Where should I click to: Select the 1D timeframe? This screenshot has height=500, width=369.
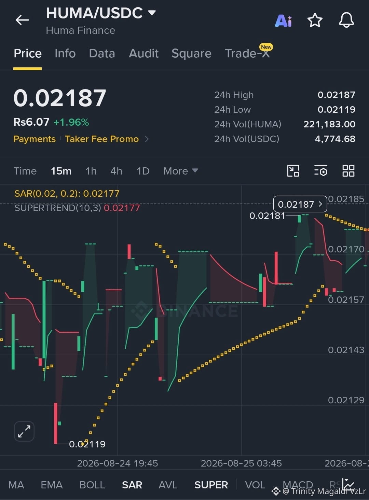pos(143,171)
